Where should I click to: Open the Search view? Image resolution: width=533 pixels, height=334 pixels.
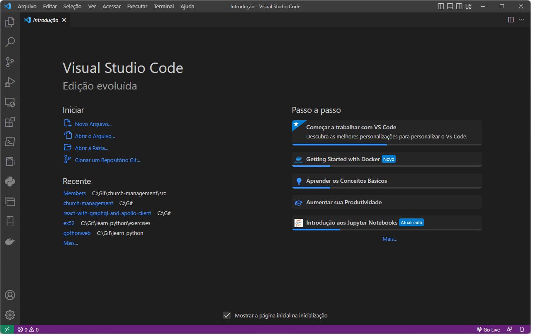10,42
